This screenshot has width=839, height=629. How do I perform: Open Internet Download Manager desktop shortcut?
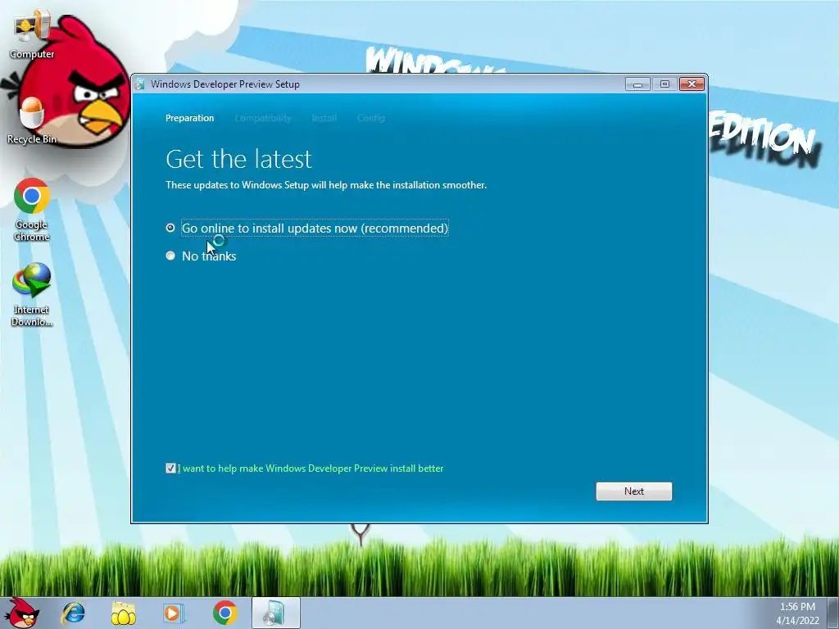click(x=32, y=295)
